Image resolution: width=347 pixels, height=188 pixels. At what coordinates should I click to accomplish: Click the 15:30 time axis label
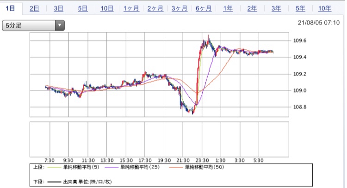pyautogui.click(x=126, y=160)
